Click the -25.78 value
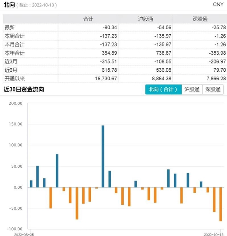The height and width of the screenshot is (236, 227). (219, 28)
